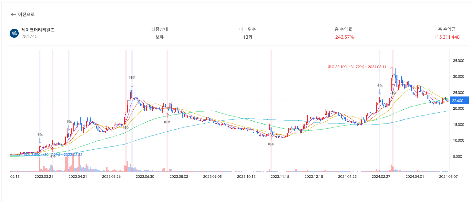Click the stock code 281740

[x=29, y=36]
